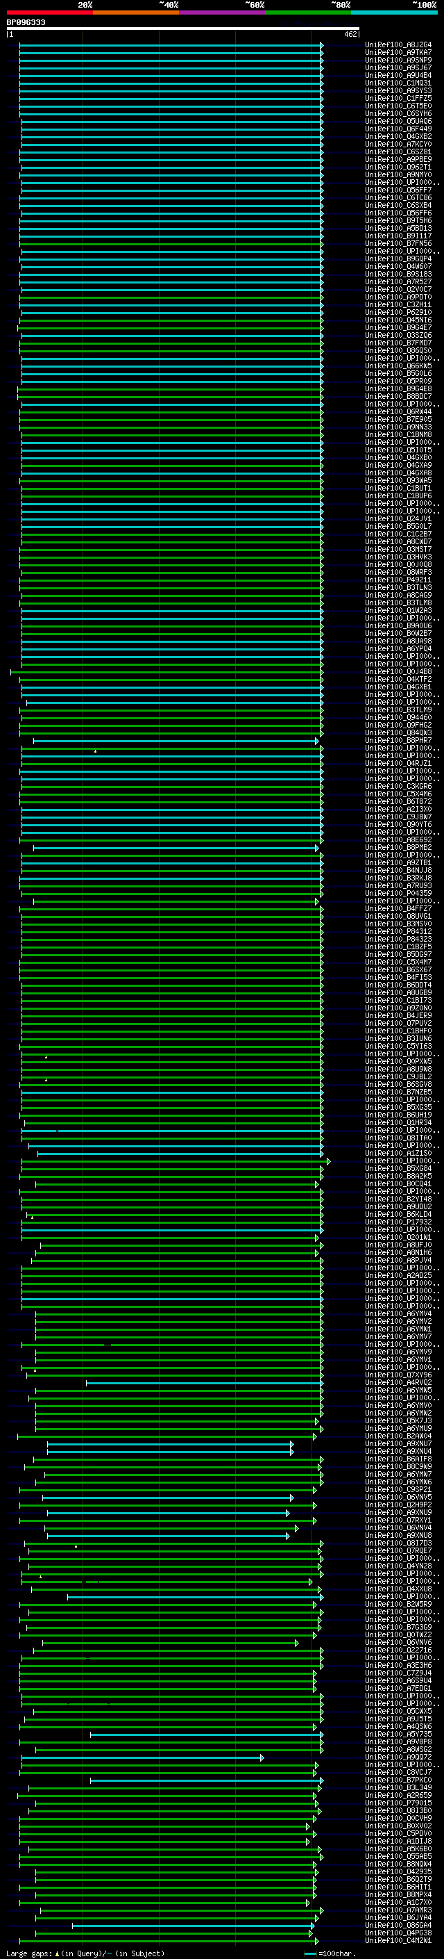
Task: Select label UniRef100_Q55AB5
Action: [398, 1855]
